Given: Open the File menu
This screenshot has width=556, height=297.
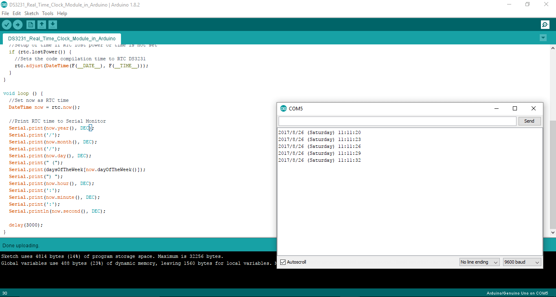Looking at the screenshot, I should click(5, 13).
